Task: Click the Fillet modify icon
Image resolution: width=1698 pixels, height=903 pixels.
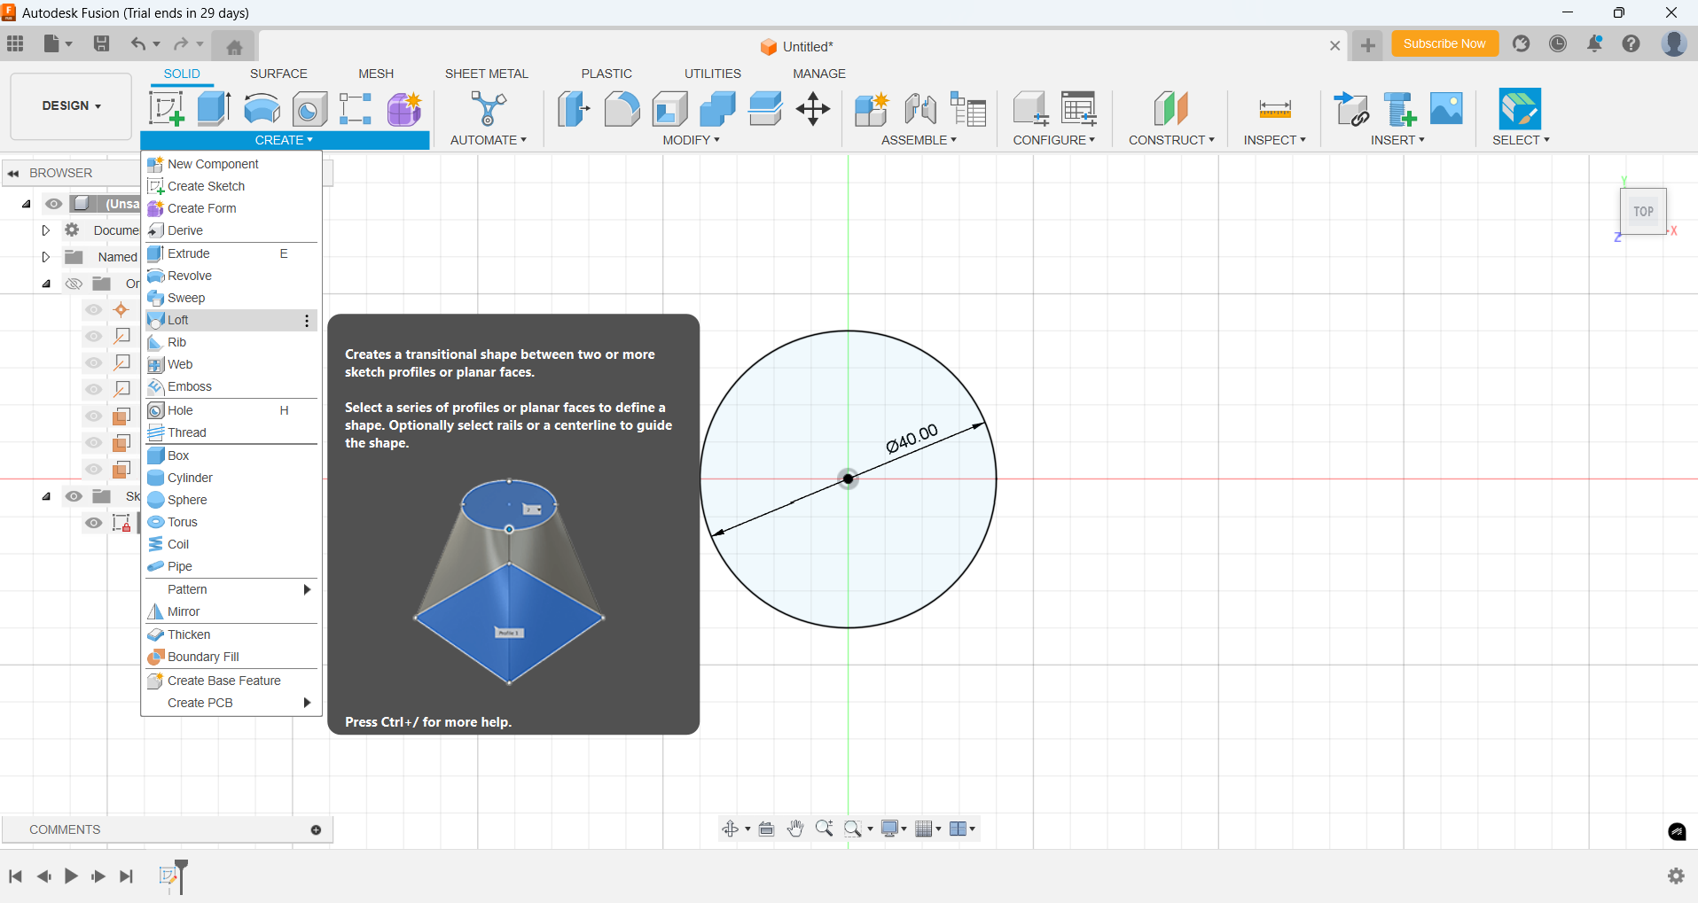Action: point(622,109)
